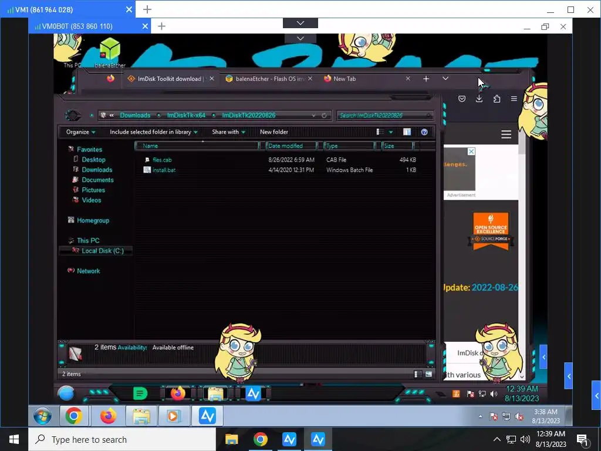Image resolution: width=601 pixels, height=451 pixels.
Task: Click the change view icon in Explorer toolbar
Action: pos(380,132)
